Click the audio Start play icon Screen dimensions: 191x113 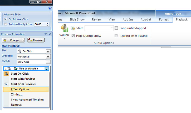[73, 28]
